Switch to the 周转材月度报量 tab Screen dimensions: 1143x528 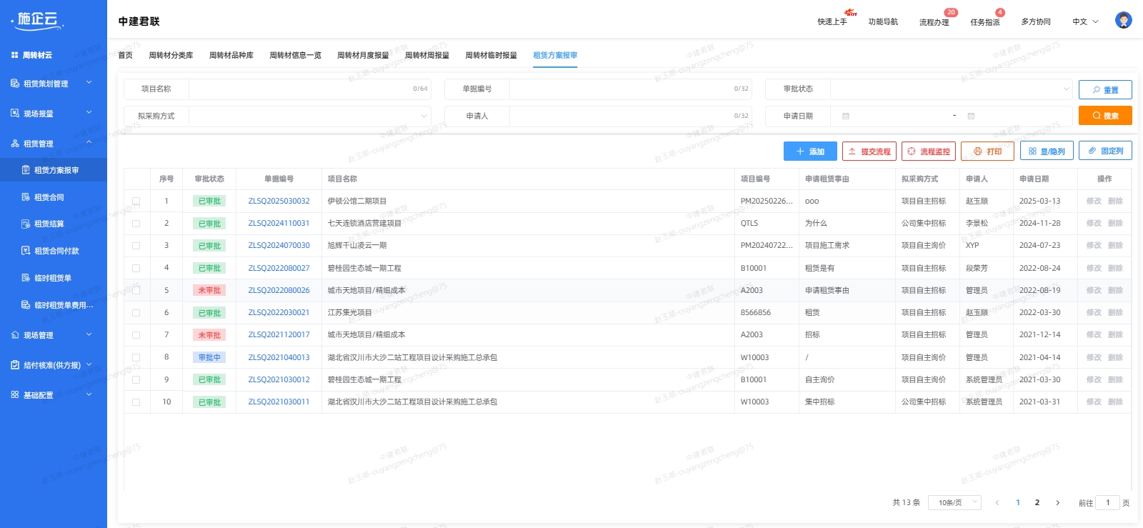(x=363, y=55)
